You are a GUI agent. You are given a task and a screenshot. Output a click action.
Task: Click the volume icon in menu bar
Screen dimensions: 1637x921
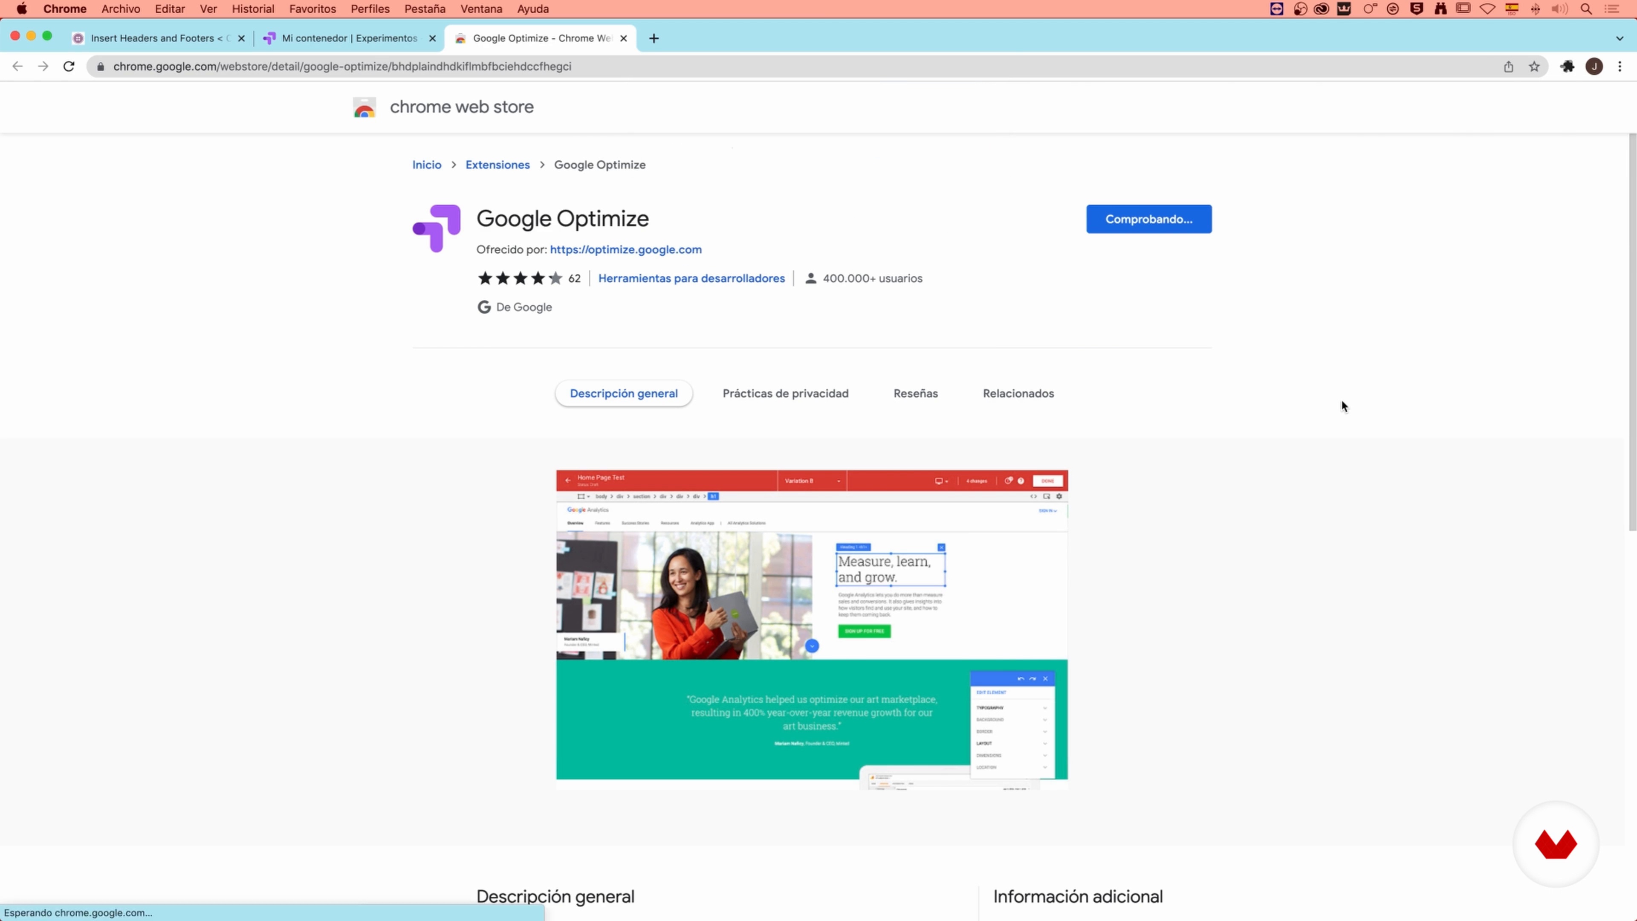[x=1559, y=9]
